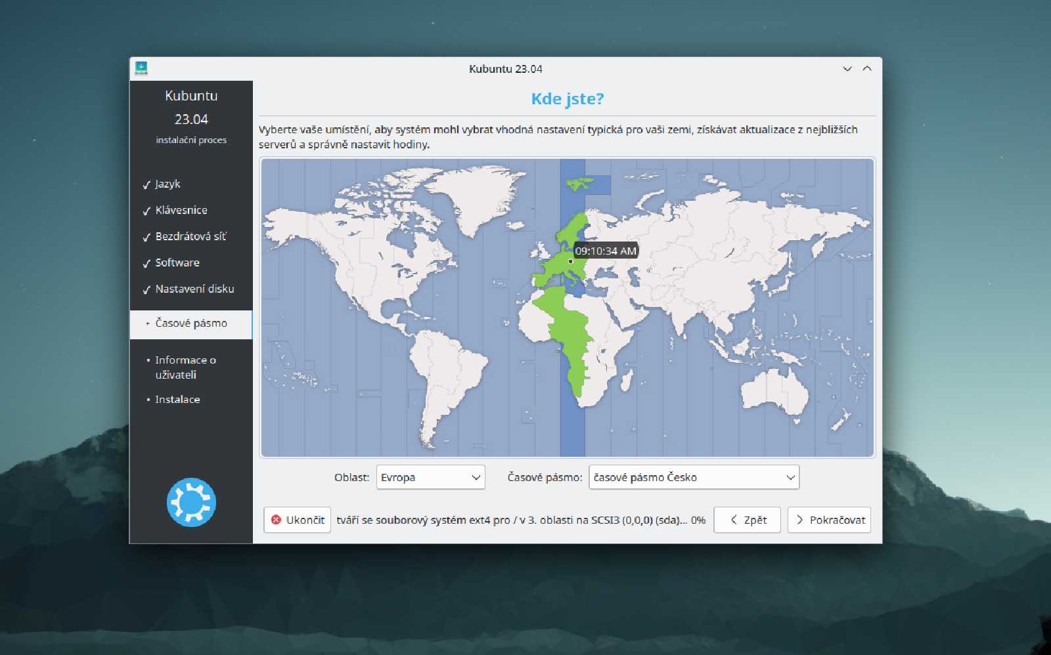Select the Jazyk step in sidebar
The image size is (1051, 655).
pos(168,184)
